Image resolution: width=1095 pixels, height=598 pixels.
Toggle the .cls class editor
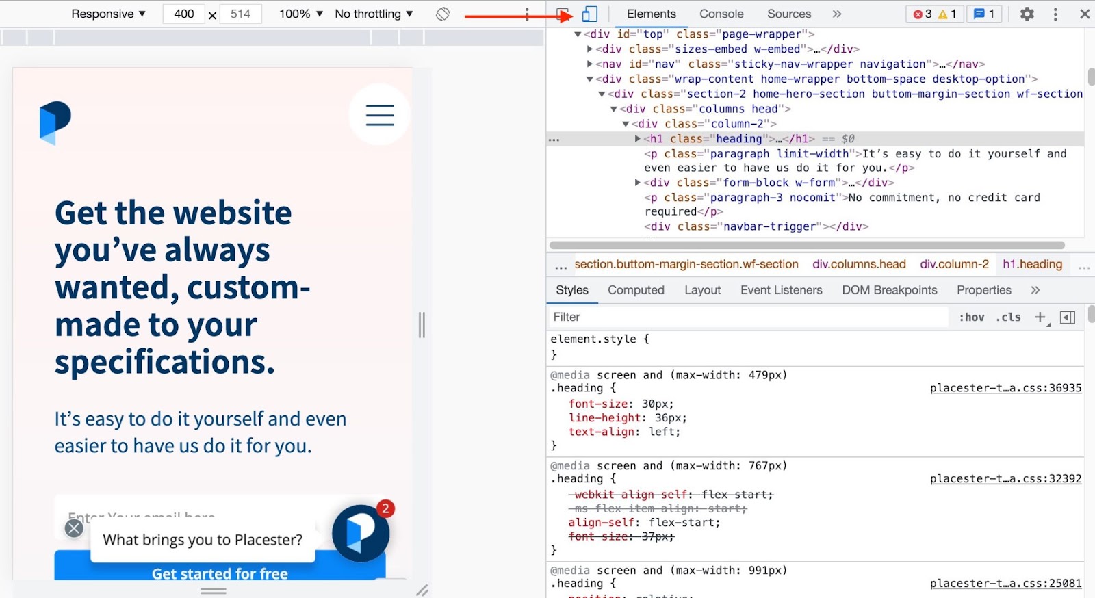point(1008,317)
